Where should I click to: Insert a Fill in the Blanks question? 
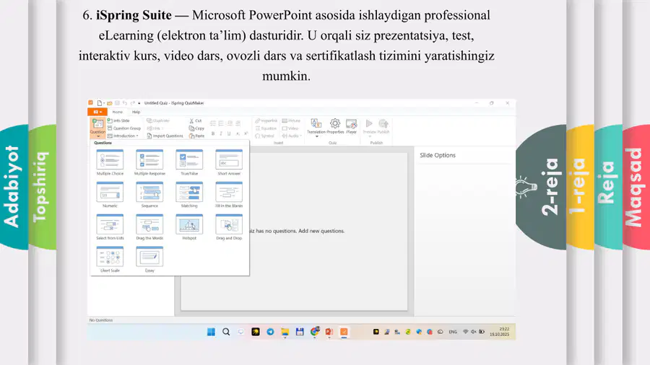pyautogui.click(x=229, y=195)
